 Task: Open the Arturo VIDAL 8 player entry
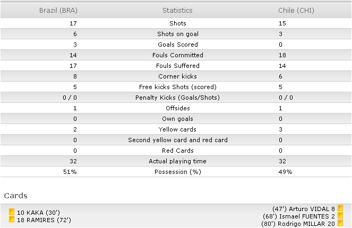coord(304,209)
